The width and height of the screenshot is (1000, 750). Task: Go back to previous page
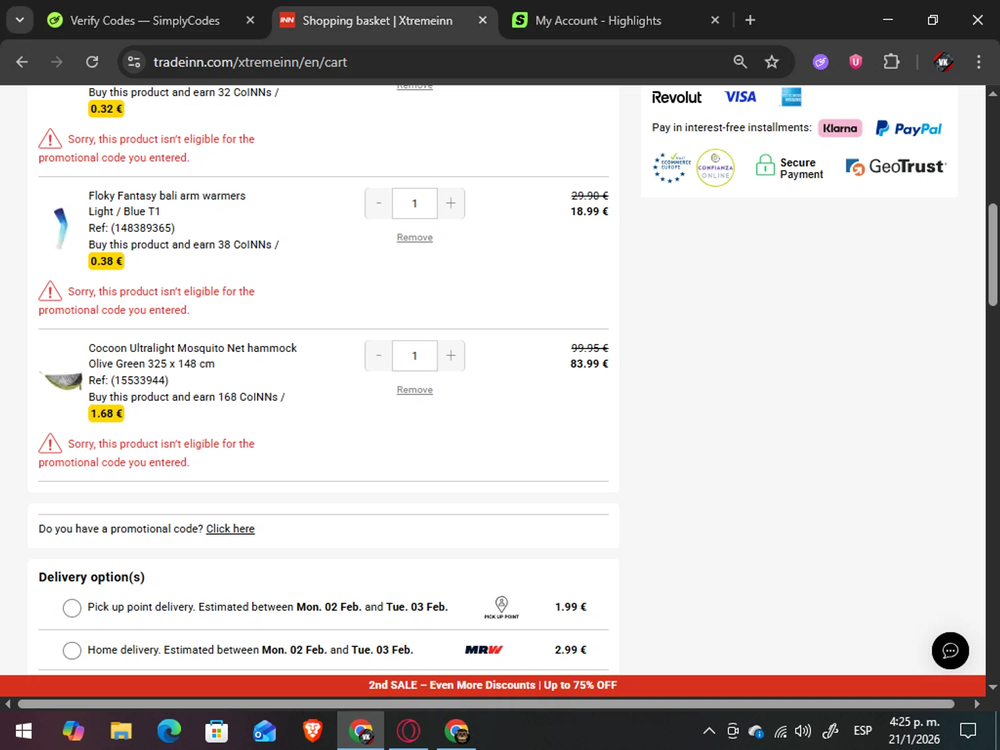click(x=22, y=62)
